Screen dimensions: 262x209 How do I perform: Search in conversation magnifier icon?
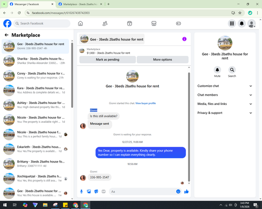(x=232, y=70)
